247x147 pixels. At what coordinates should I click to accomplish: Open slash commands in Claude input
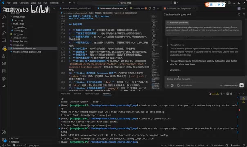(172, 85)
